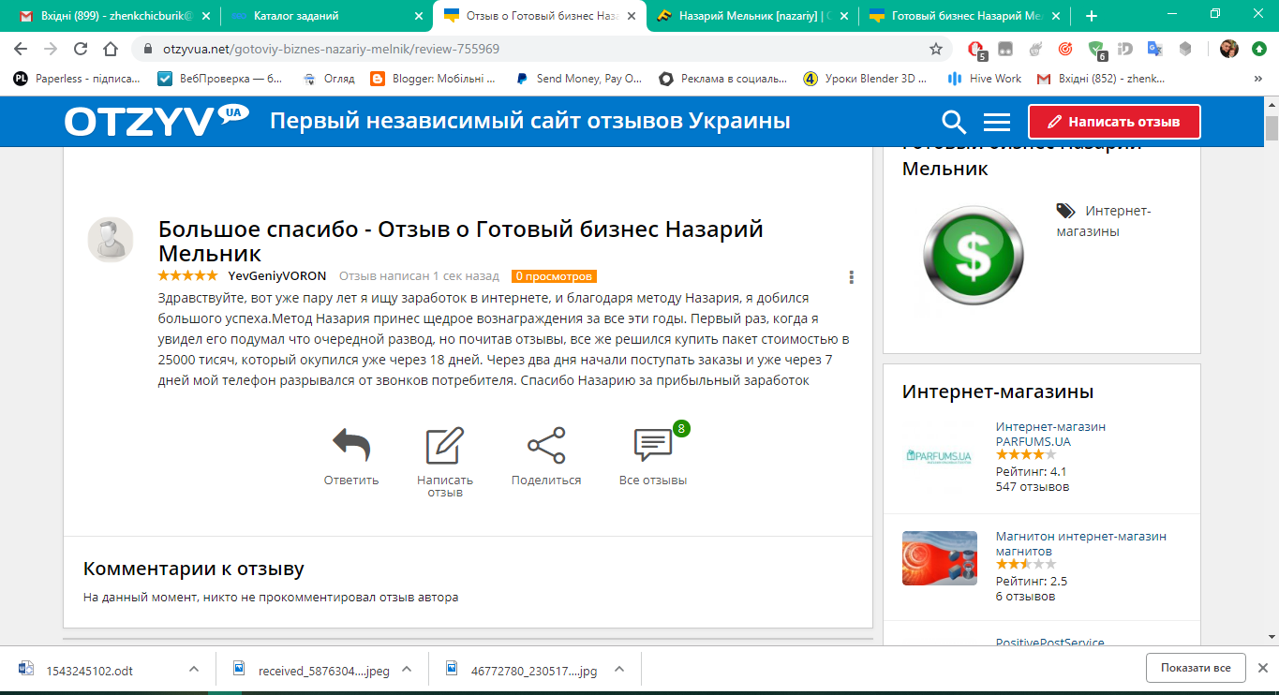Switch to Назарий Мельник [nazariy] tab
This screenshot has width=1279, height=695.
tap(752, 16)
